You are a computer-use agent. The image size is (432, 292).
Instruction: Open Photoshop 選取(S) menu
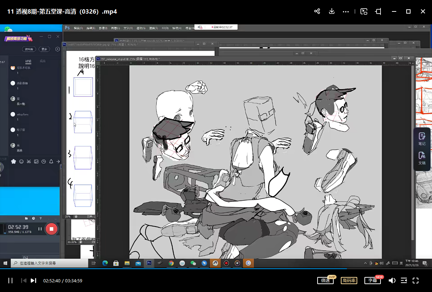[x=141, y=28]
